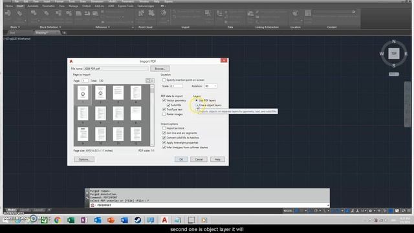Switch to the Model layout tab
This screenshot has width=414, height=233.
(x=11, y=210)
